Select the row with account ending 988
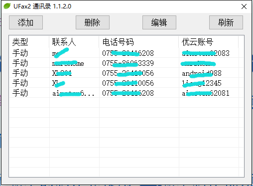This screenshot has height=186, width=253. click(x=126, y=73)
